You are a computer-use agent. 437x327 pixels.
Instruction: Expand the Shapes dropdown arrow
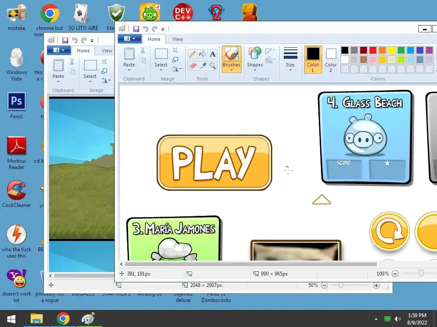(x=254, y=70)
